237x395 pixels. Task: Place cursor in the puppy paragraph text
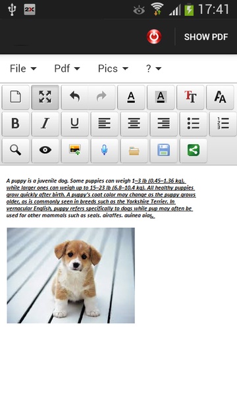pos(101,198)
